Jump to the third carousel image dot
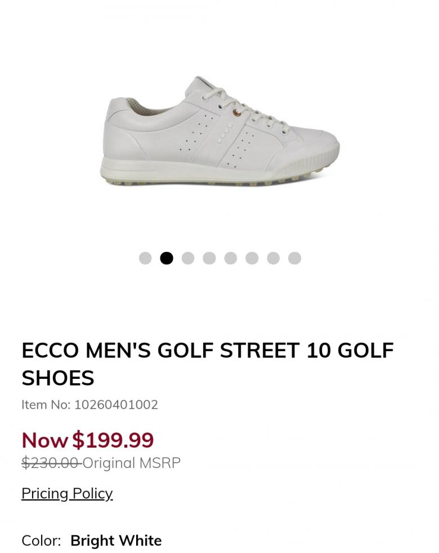Viewport: 439px width, 553px height. click(188, 258)
